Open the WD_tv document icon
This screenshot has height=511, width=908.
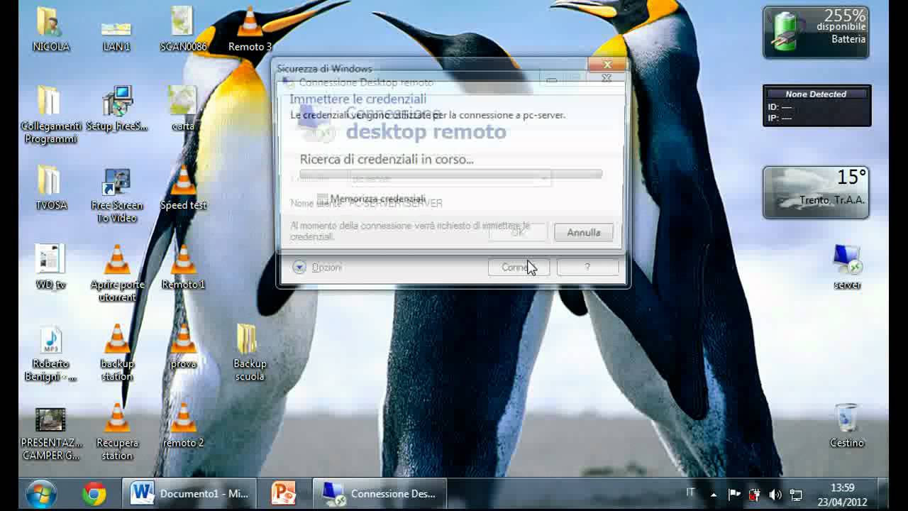[x=50, y=268]
